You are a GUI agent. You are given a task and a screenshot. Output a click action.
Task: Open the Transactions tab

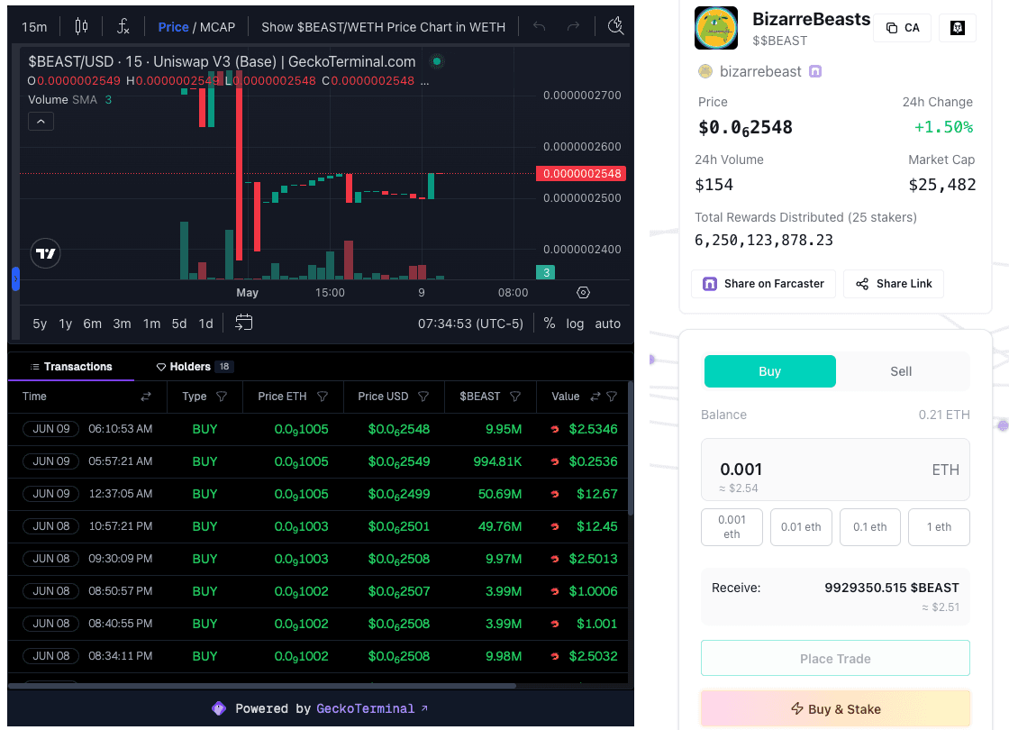(x=71, y=367)
